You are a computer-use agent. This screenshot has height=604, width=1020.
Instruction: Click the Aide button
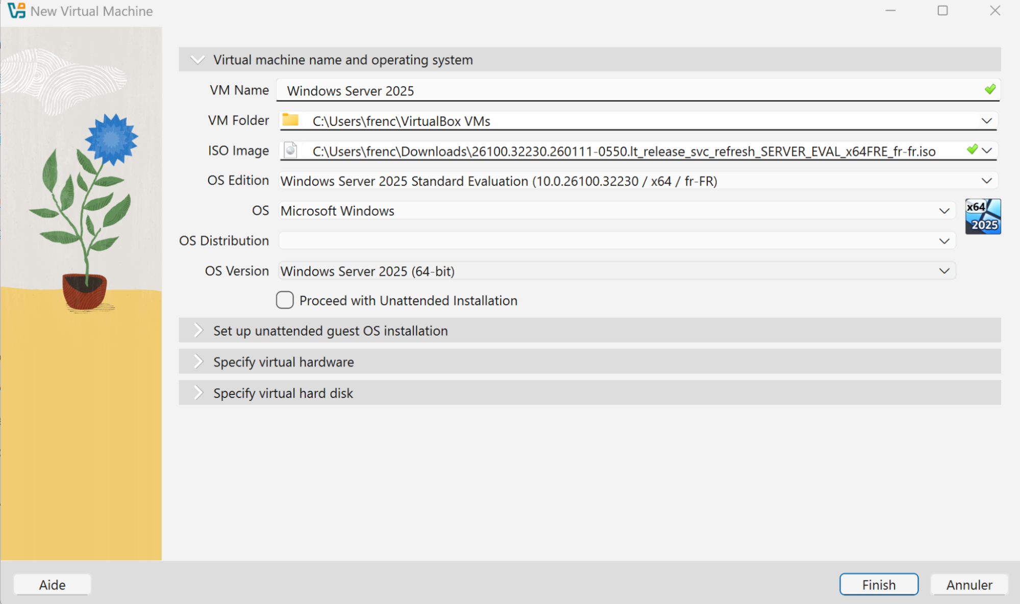pos(52,585)
